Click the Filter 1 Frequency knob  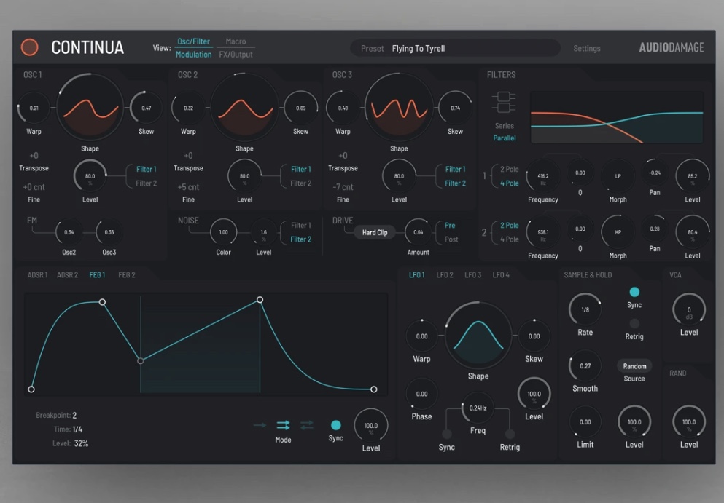click(543, 176)
